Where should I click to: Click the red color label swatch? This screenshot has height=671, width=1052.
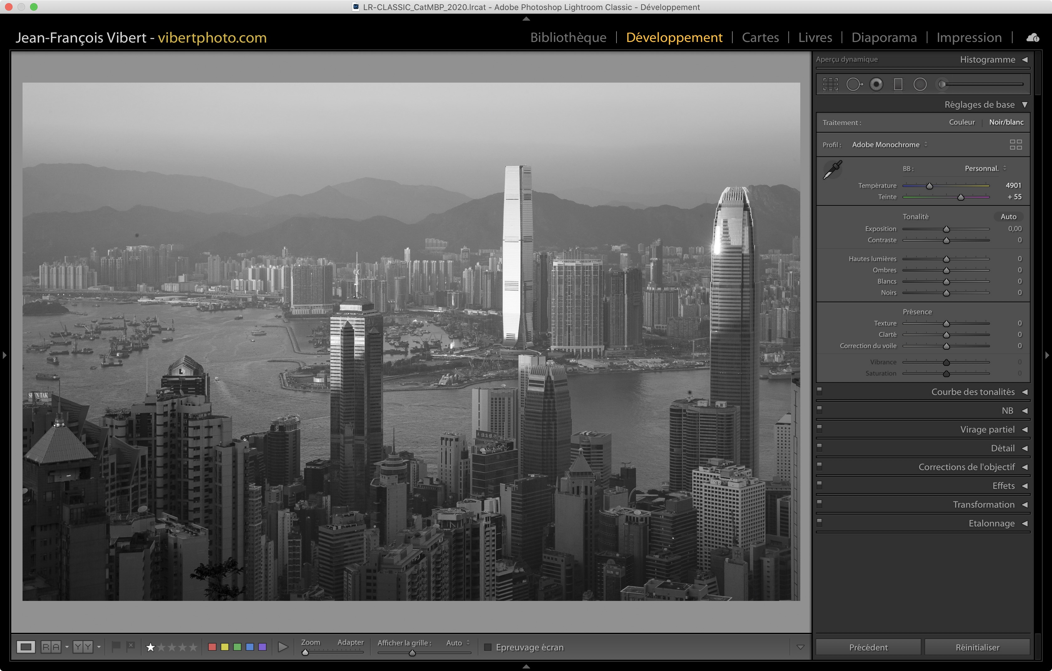click(x=212, y=647)
